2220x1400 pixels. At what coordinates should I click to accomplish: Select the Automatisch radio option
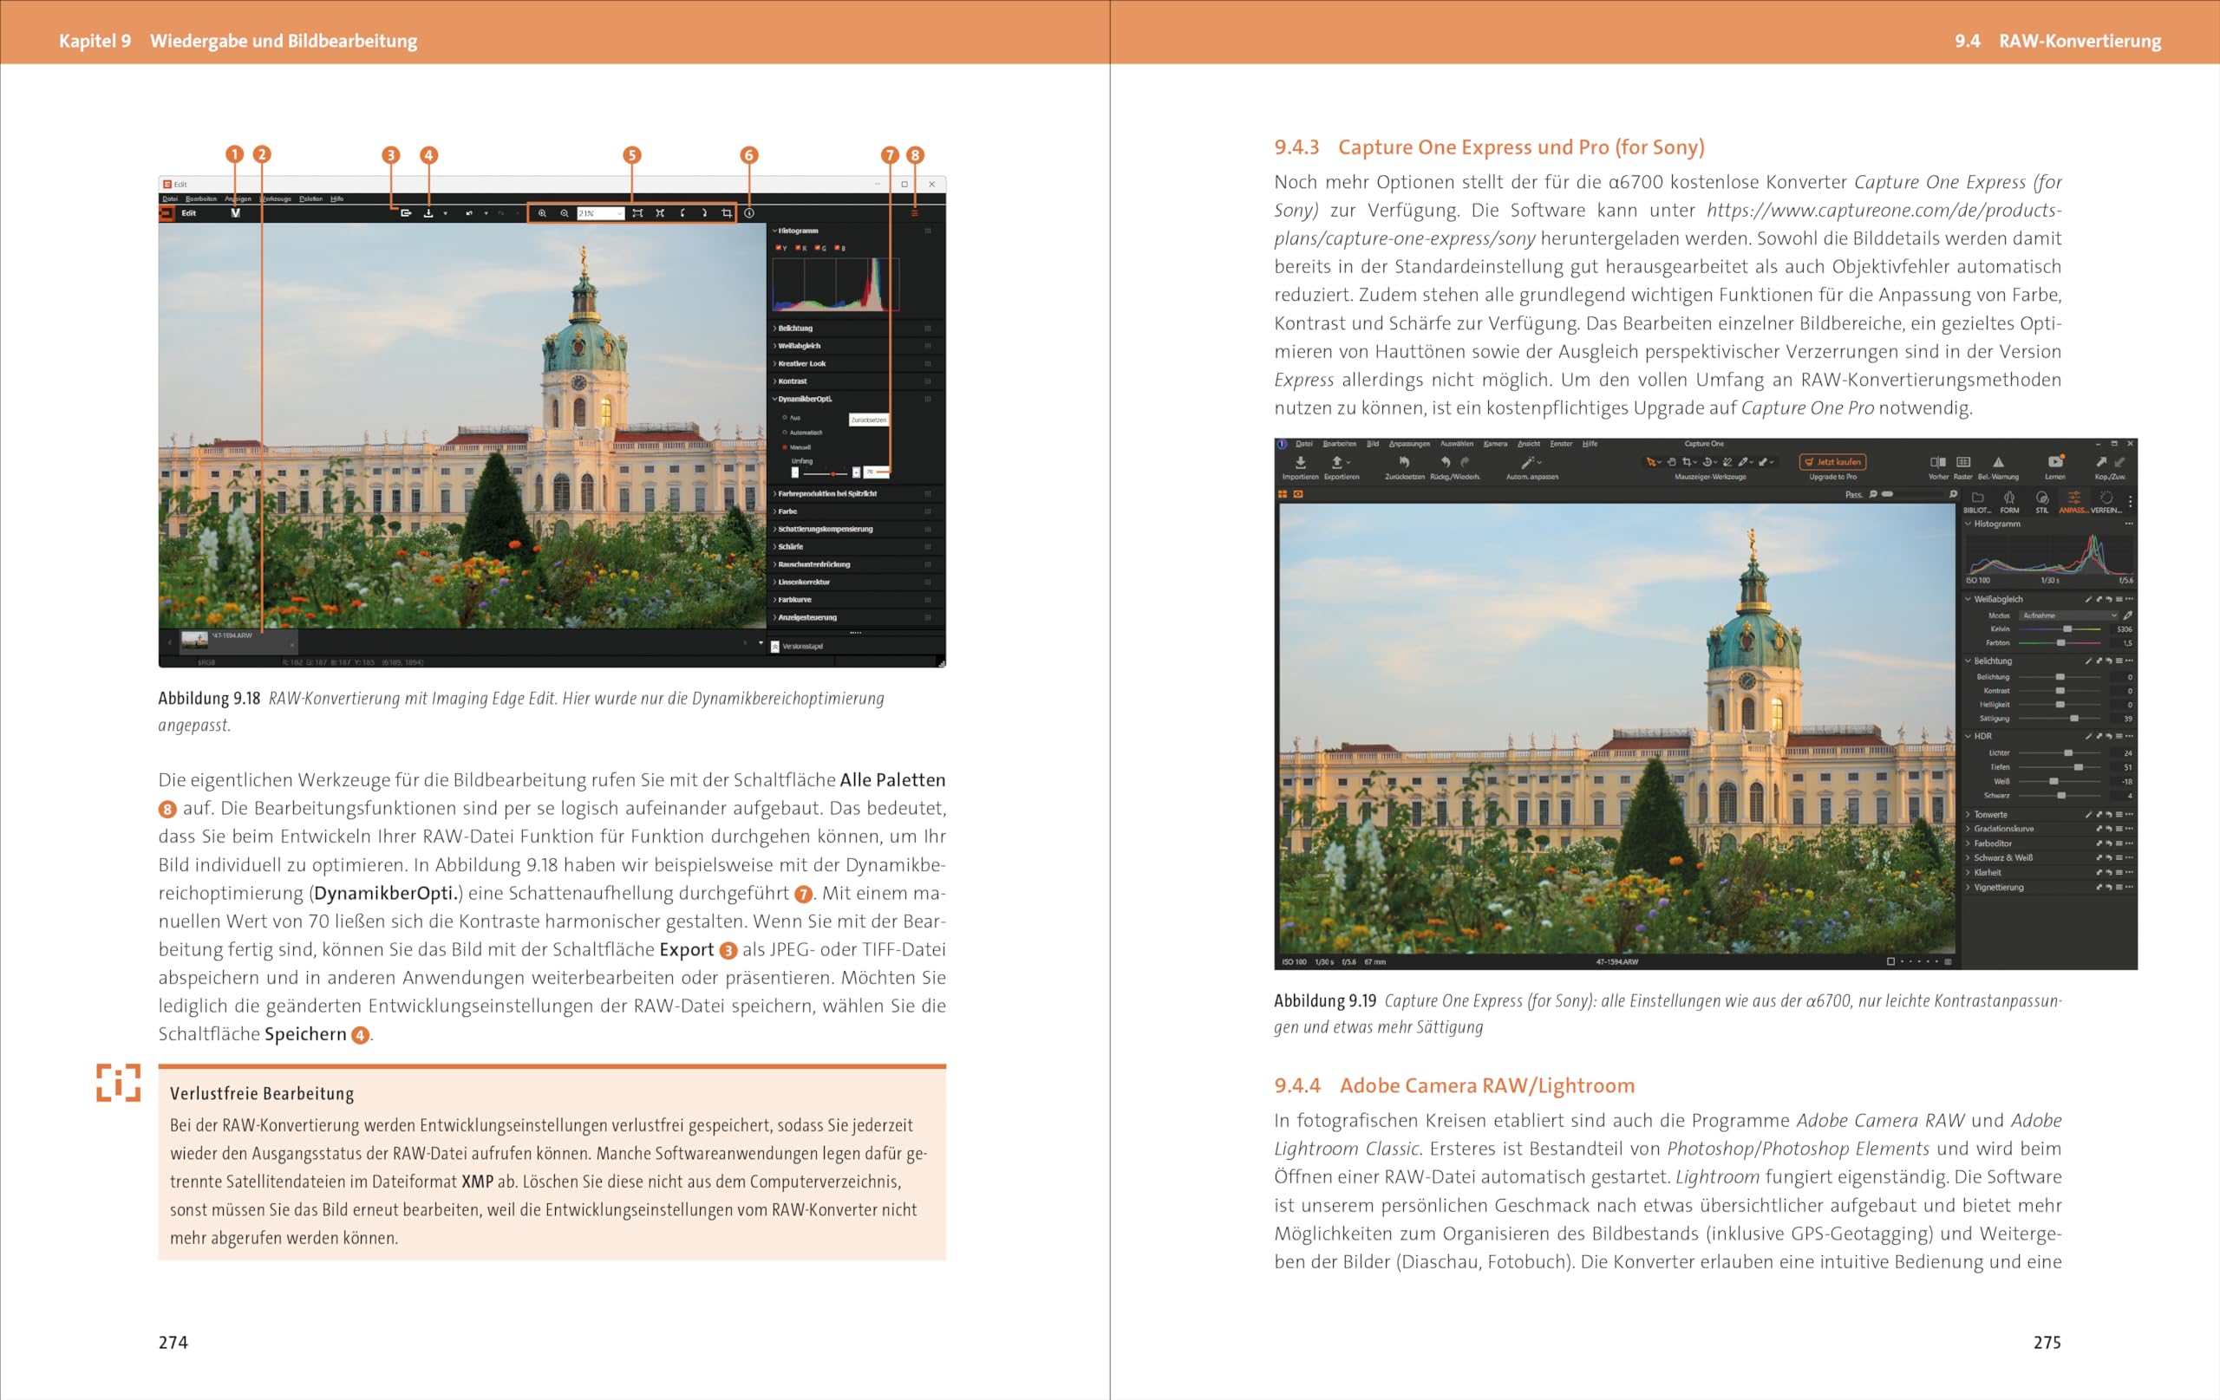[x=785, y=433]
